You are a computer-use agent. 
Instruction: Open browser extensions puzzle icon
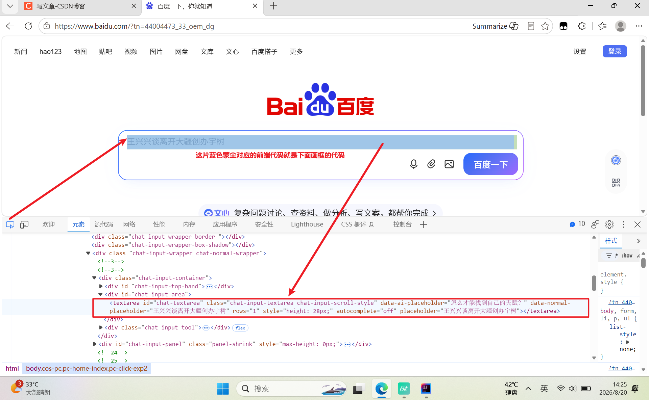582,26
